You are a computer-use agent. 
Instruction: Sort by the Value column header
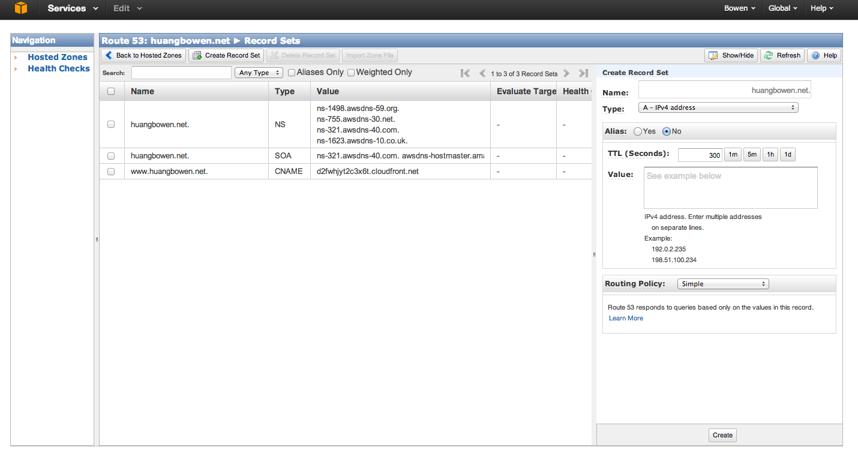[x=400, y=91]
